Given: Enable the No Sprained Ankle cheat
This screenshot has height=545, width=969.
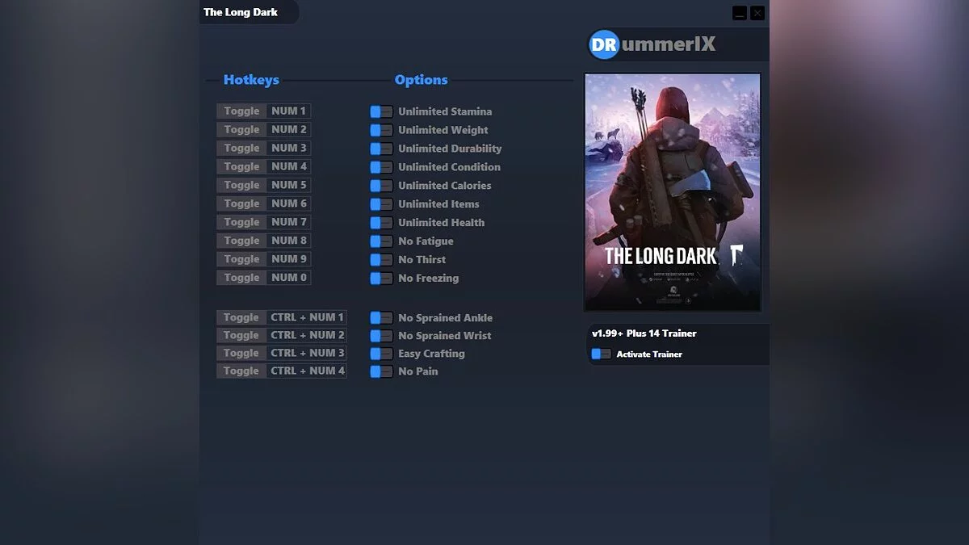Looking at the screenshot, I should coord(380,317).
